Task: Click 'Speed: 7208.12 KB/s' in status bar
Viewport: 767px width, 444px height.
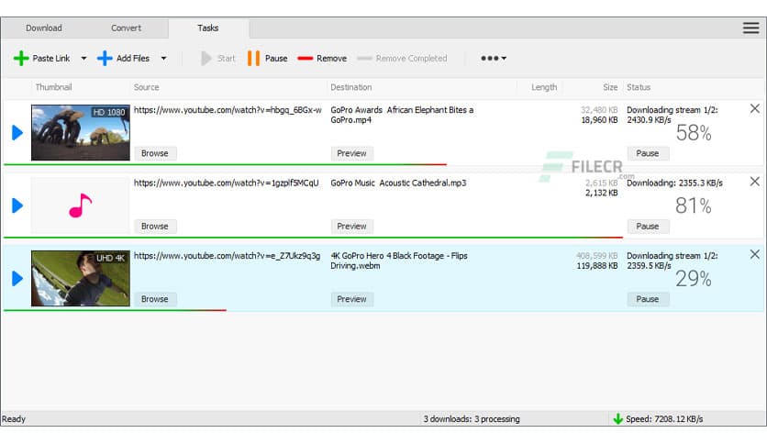Action: (664, 419)
